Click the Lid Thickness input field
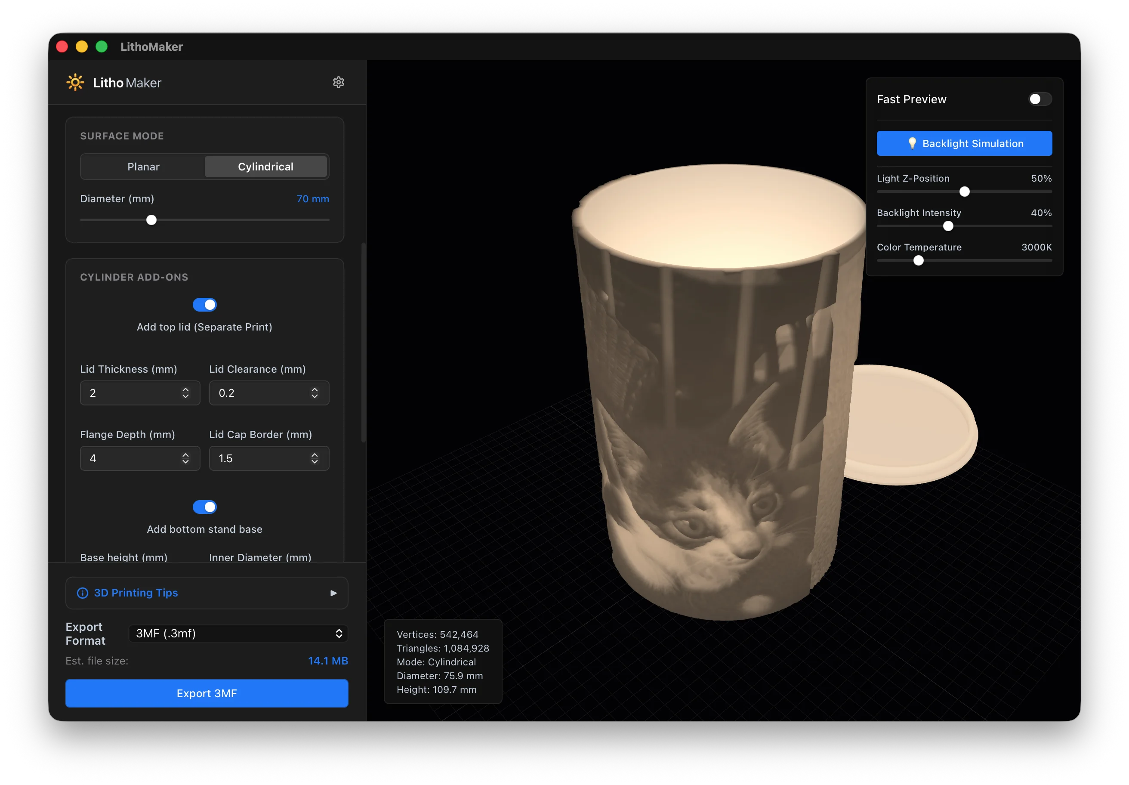The height and width of the screenshot is (785, 1129). 140,392
